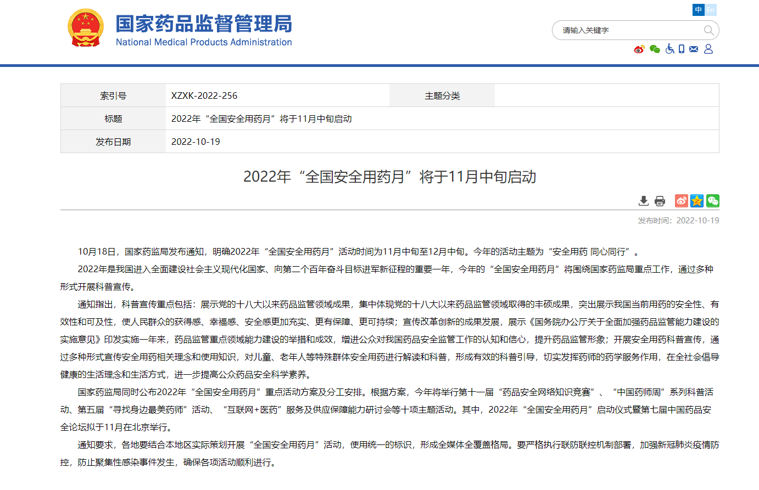
Task: Open the Weibo icon in the header
Action: 639,49
